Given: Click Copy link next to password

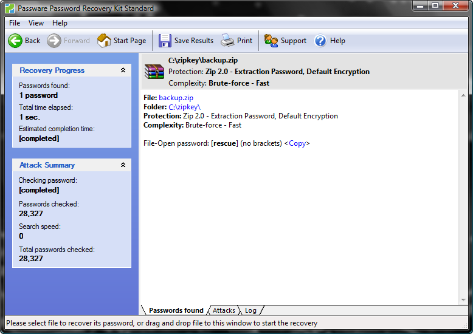Looking at the screenshot, I should (297, 143).
